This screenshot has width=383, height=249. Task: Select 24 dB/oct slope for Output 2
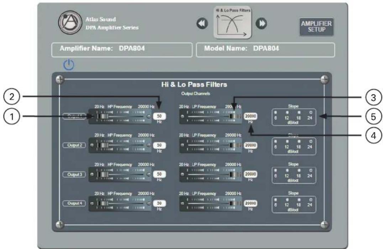[x=311, y=141]
